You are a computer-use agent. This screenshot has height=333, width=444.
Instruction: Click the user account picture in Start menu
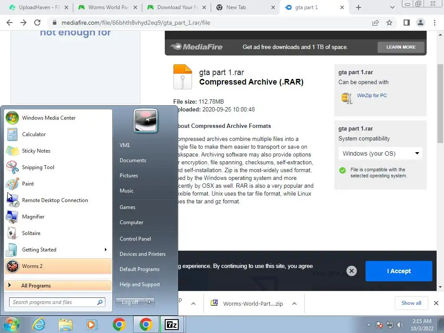coord(146,121)
